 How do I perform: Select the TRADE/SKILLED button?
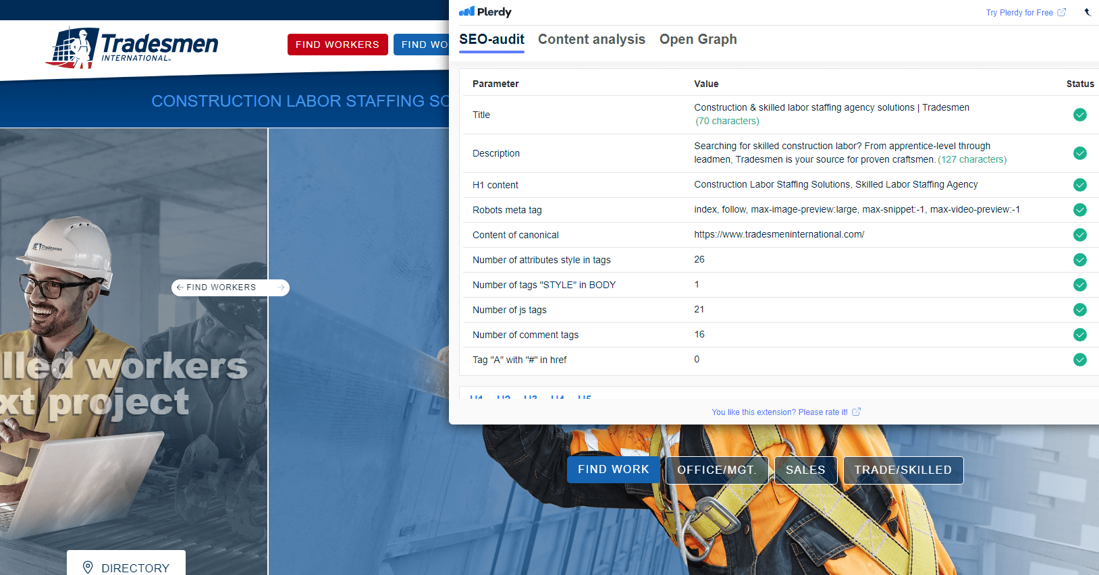(x=903, y=470)
